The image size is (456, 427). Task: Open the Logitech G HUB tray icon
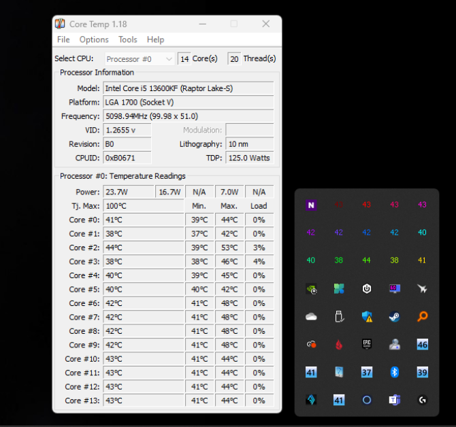pyautogui.click(x=422, y=400)
